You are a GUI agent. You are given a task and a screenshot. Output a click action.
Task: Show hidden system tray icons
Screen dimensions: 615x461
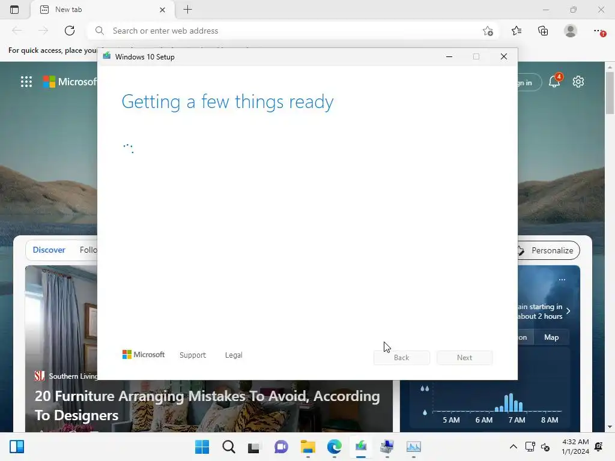pyautogui.click(x=513, y=447)
